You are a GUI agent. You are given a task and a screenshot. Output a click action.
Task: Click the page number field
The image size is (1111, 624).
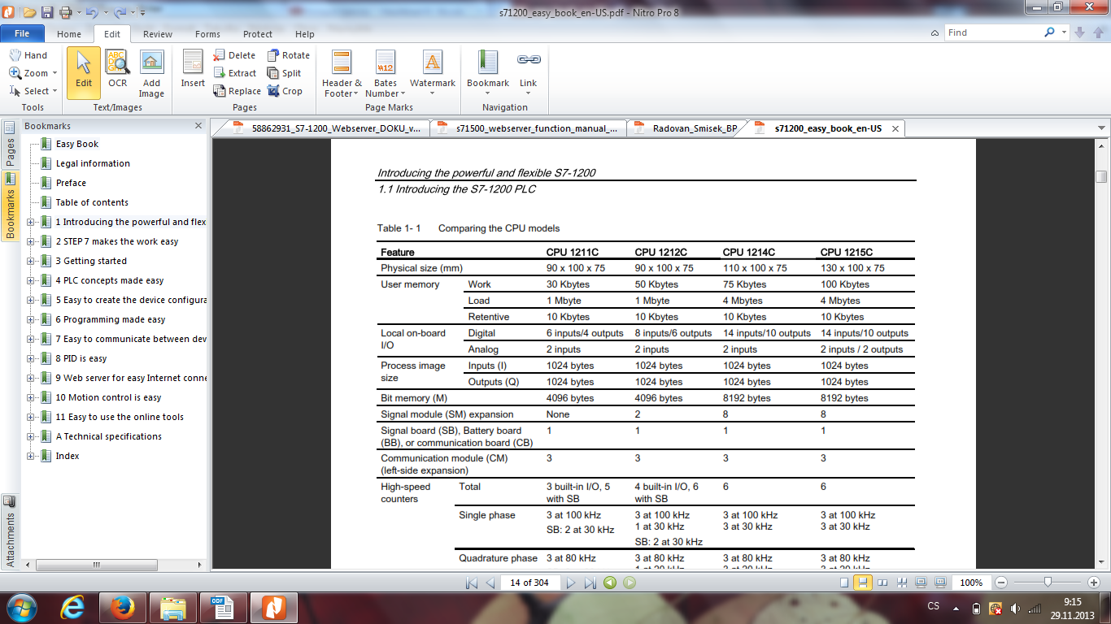(x=529, y=583)
